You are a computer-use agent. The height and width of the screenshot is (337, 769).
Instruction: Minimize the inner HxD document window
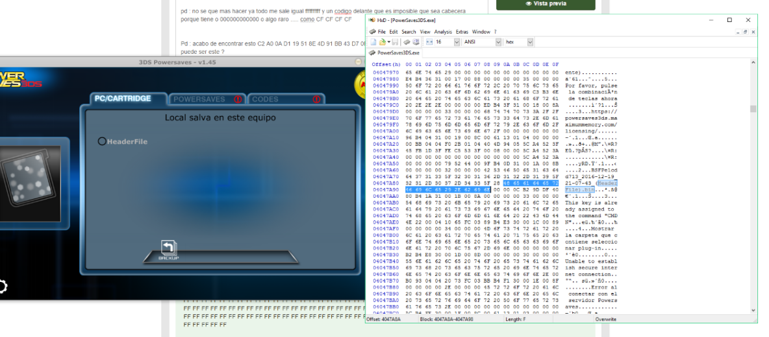pyautogui.click(x=738, y=32)
